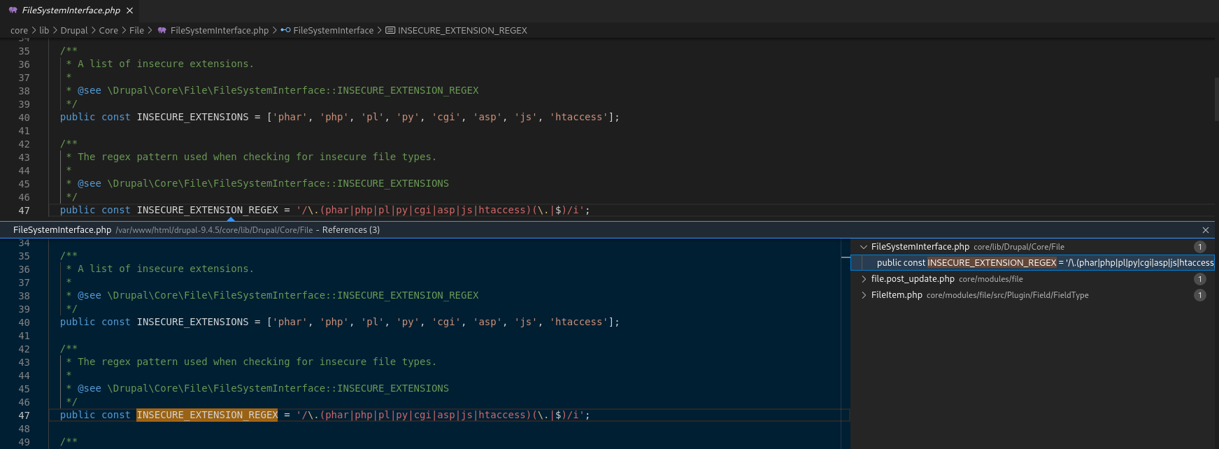Screen dimensions: 1219x449
Task: Click the constant symbol icon in breadcrumbs
Action: coord(390,31)
